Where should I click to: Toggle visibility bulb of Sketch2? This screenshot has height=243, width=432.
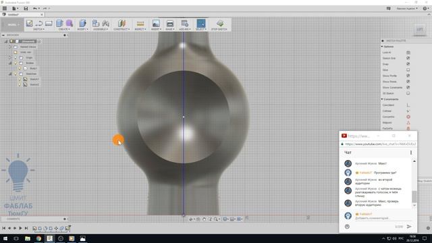tap(20, 84)
